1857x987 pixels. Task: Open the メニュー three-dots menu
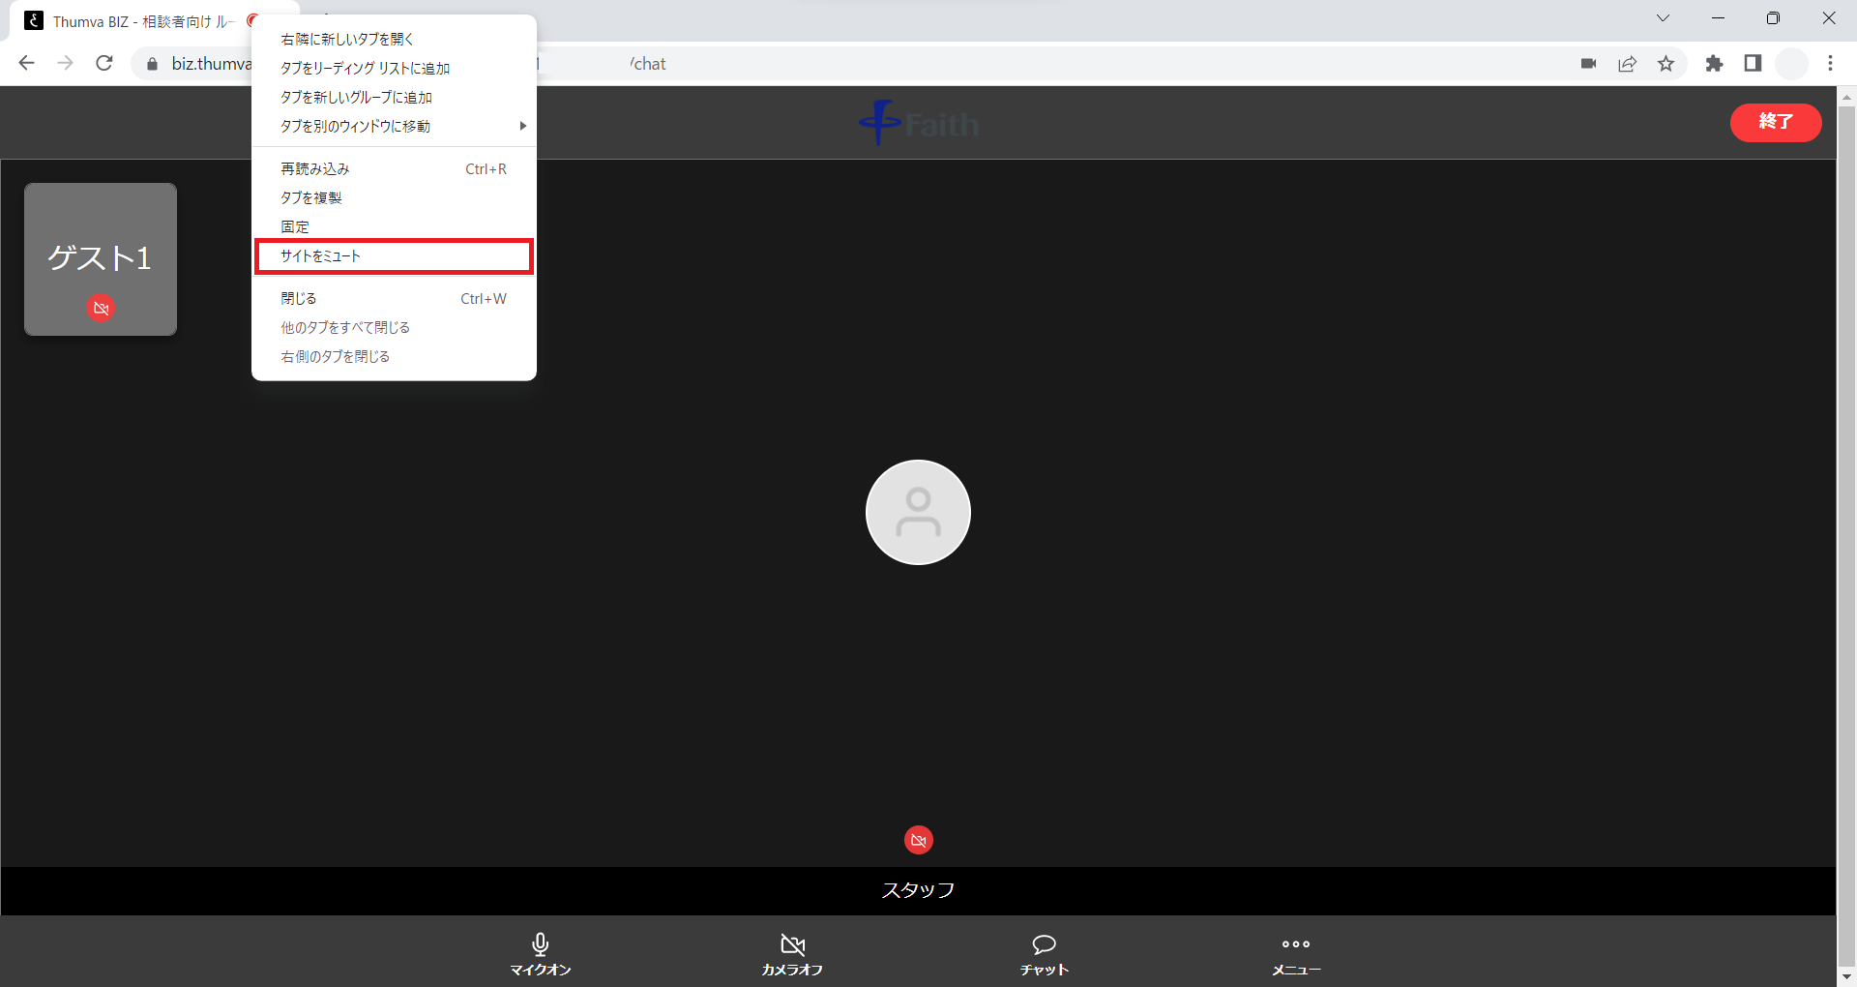click(1295, 953)
